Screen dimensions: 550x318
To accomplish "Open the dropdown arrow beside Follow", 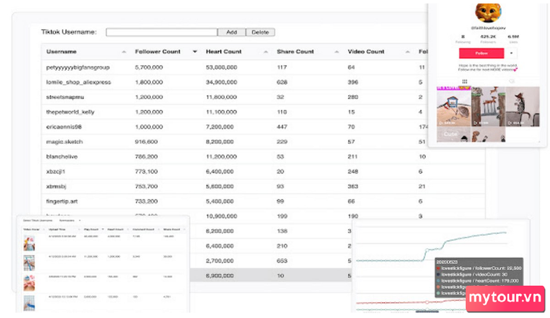I will tap(512, 53).
